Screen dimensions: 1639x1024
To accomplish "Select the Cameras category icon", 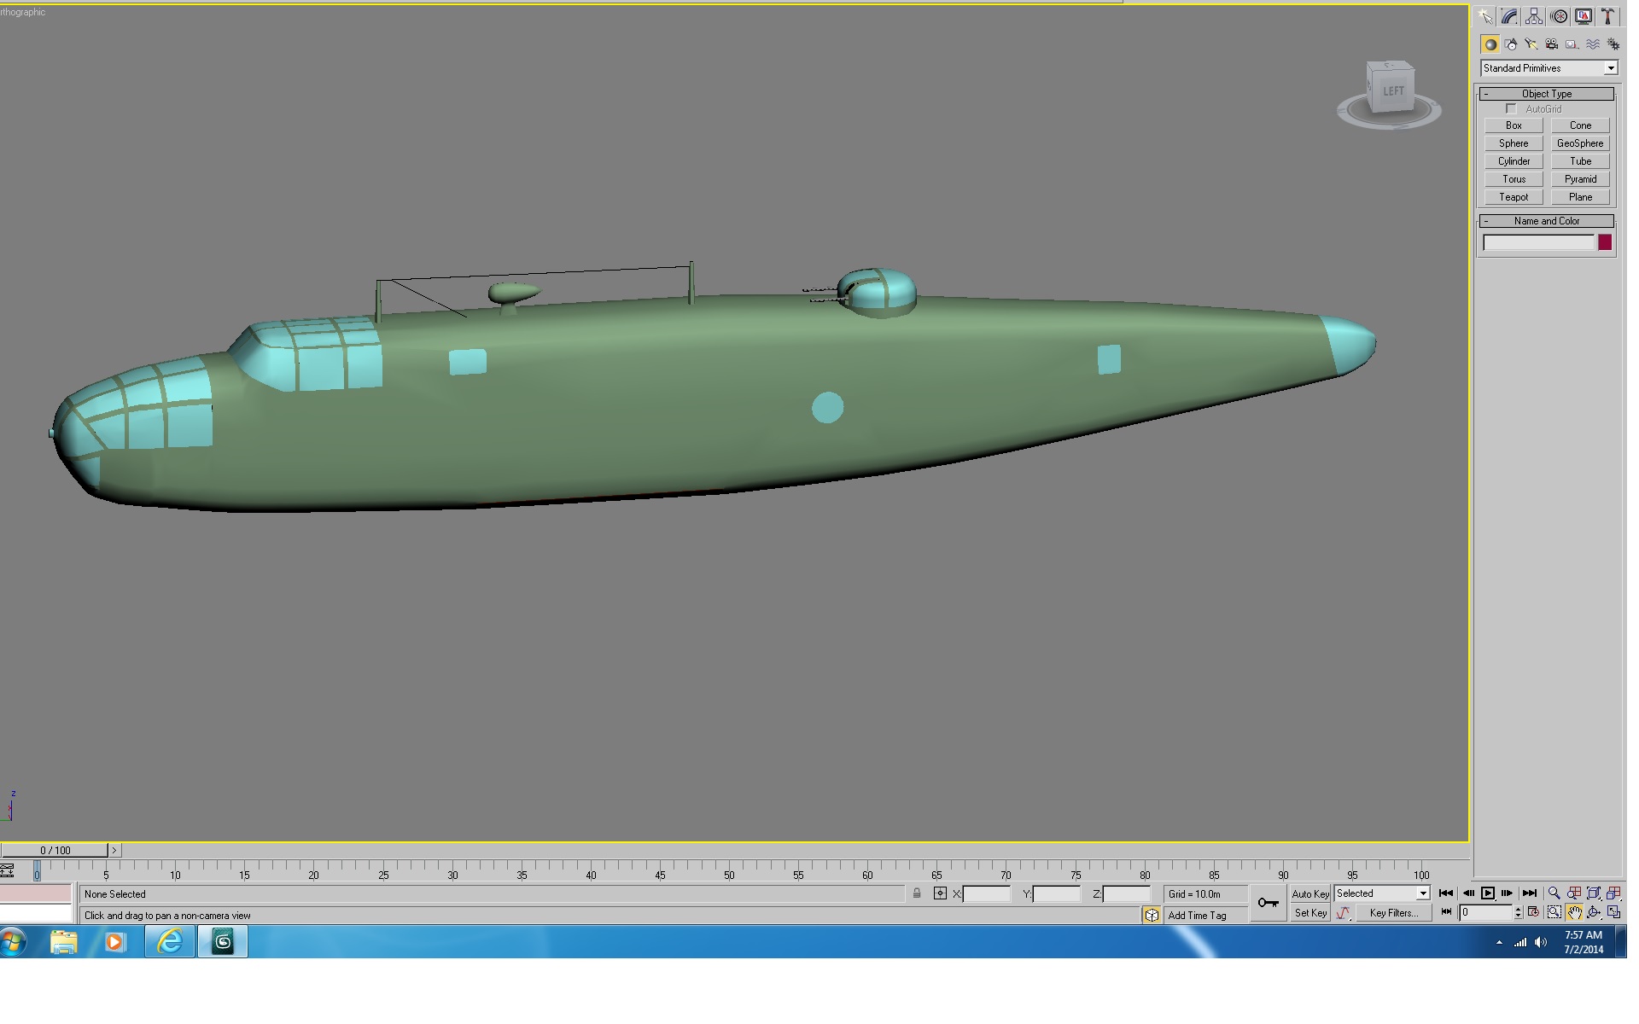I will point(1552,44).
